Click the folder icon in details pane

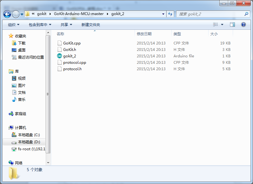point(14,174)
